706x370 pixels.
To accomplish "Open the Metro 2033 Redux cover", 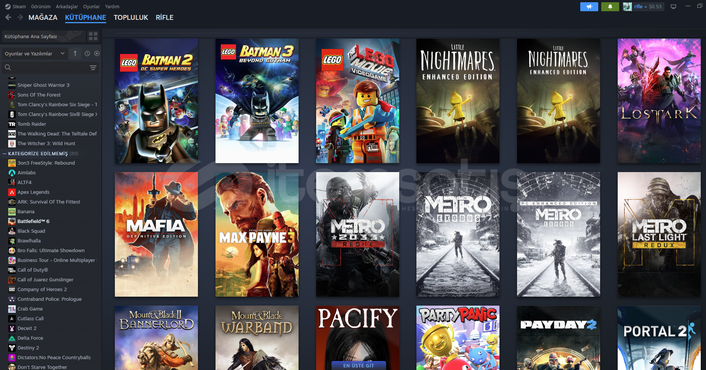I will (x=358, y=234).
